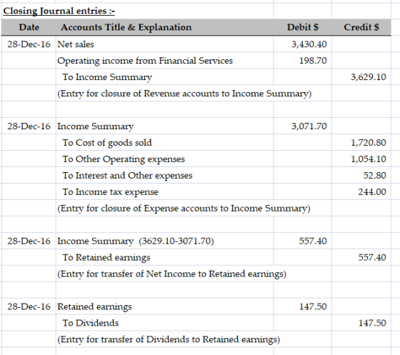Select the credit value 557.40

click(x=372, y=257)
